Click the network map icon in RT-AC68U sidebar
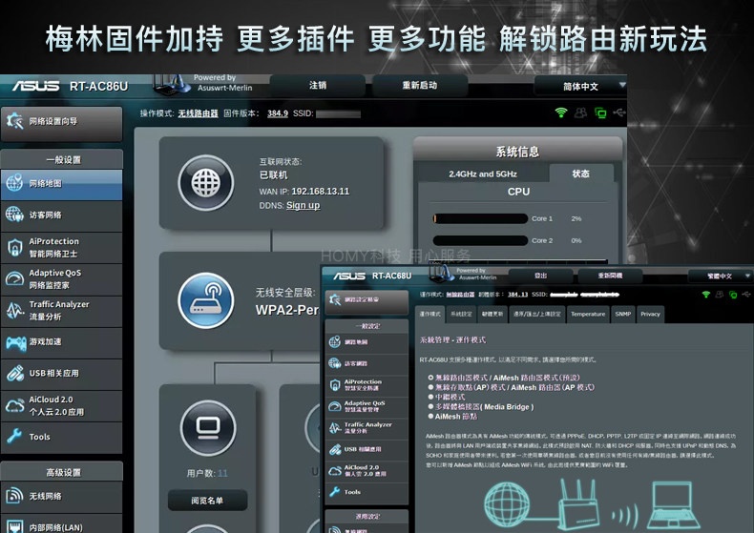The image size is (754, 533). (x=335, y=342)
